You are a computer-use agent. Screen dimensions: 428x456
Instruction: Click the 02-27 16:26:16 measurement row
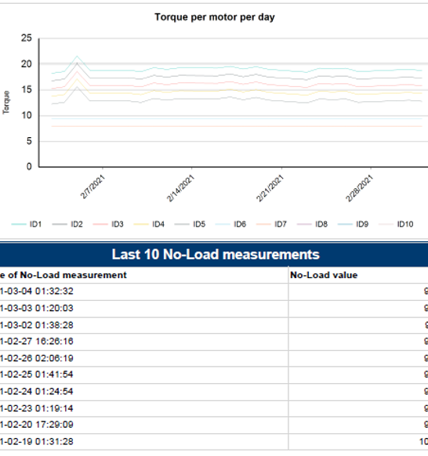click(x=214, y=342)
